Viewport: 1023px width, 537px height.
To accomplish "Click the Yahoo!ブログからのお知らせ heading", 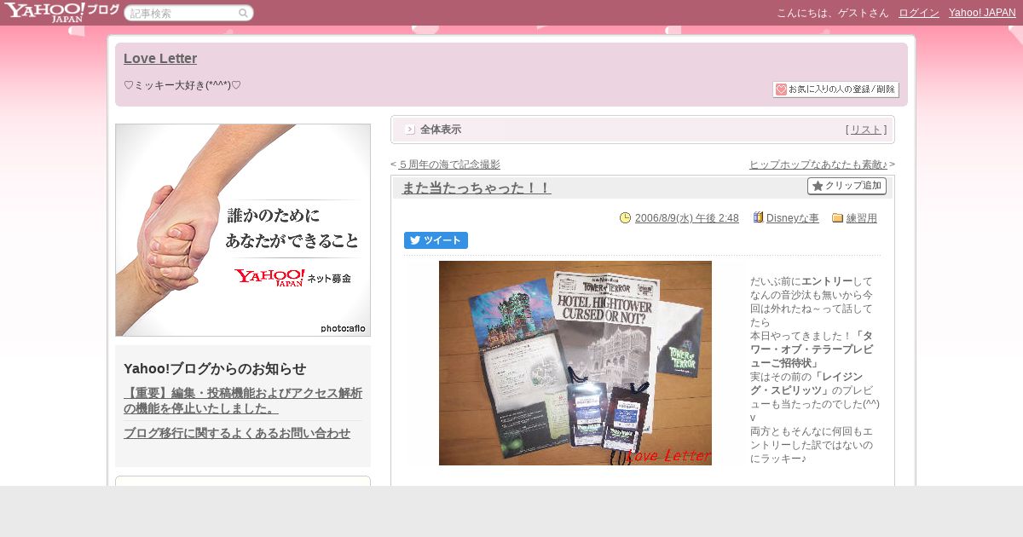I will pos(215,368).
